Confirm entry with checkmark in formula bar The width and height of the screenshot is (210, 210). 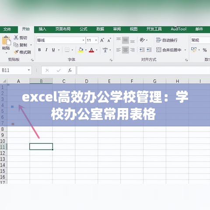point(59,70)
